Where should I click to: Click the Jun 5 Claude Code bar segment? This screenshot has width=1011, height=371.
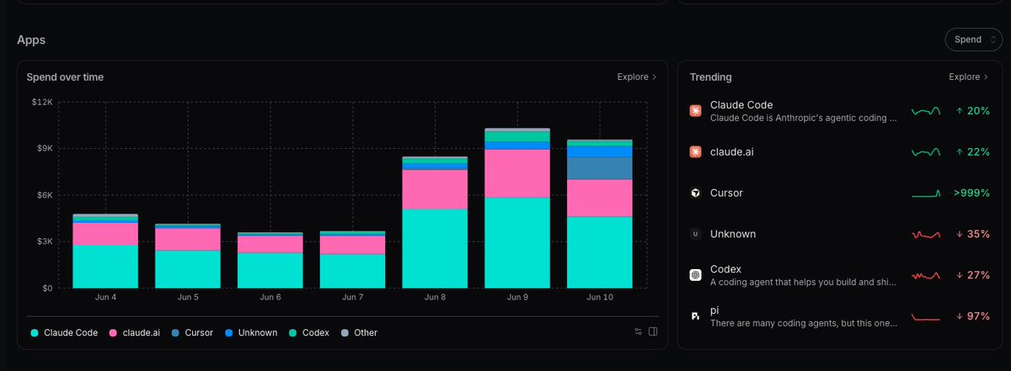(187, 269)
